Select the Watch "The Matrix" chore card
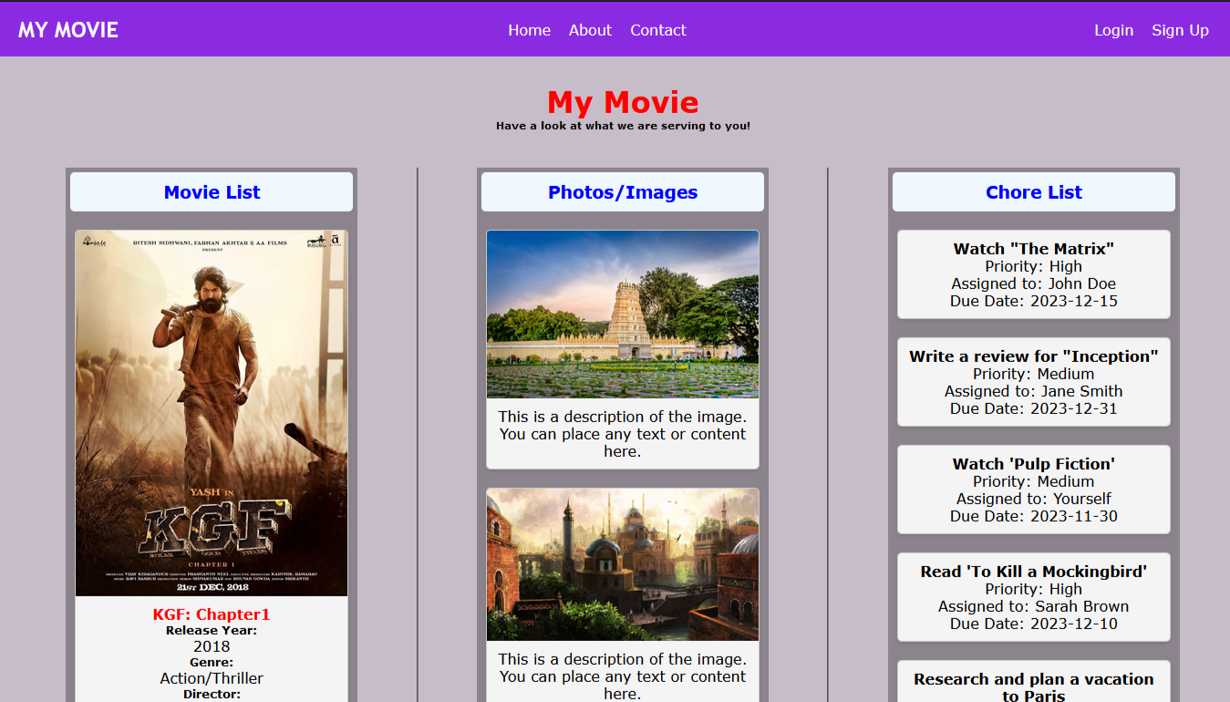 [1033, 274]
